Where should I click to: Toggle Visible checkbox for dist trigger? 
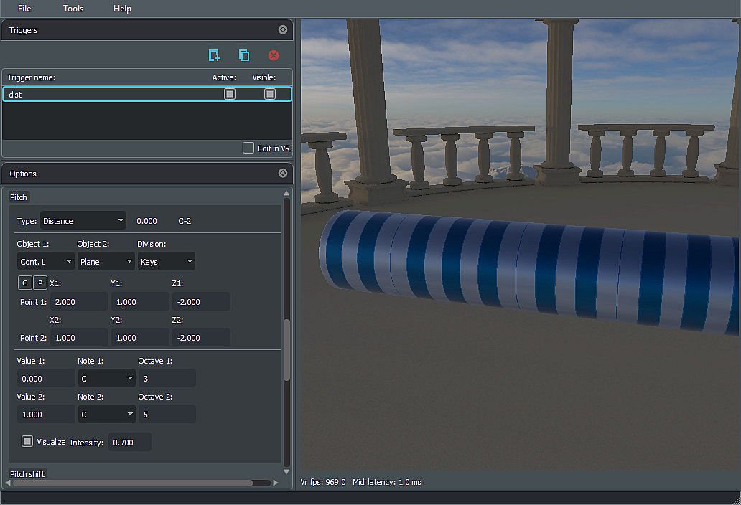pyautogui.click(x=270, y=94)
